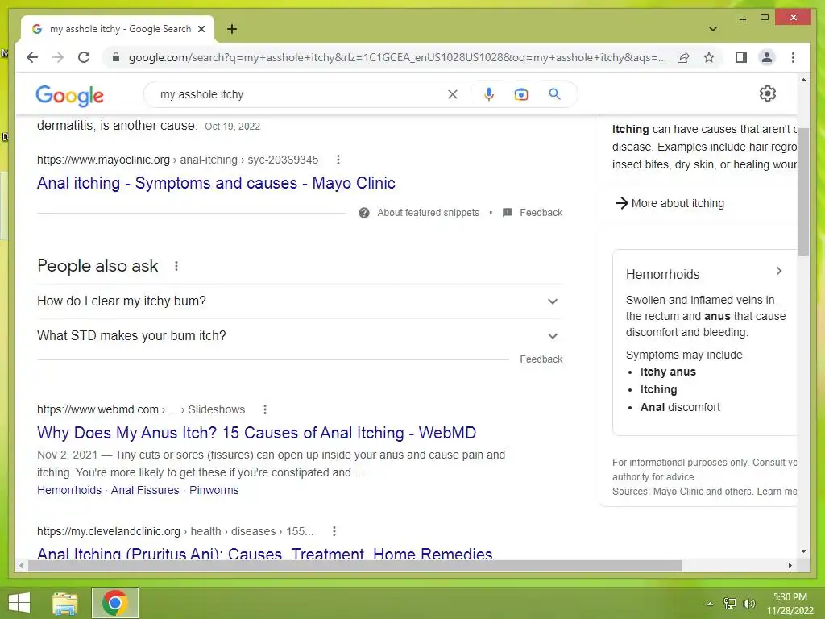The height and width of the screenshot is (619, 825).
Task: Click the scroll left arrow
Action: click(x=20, y=565)
